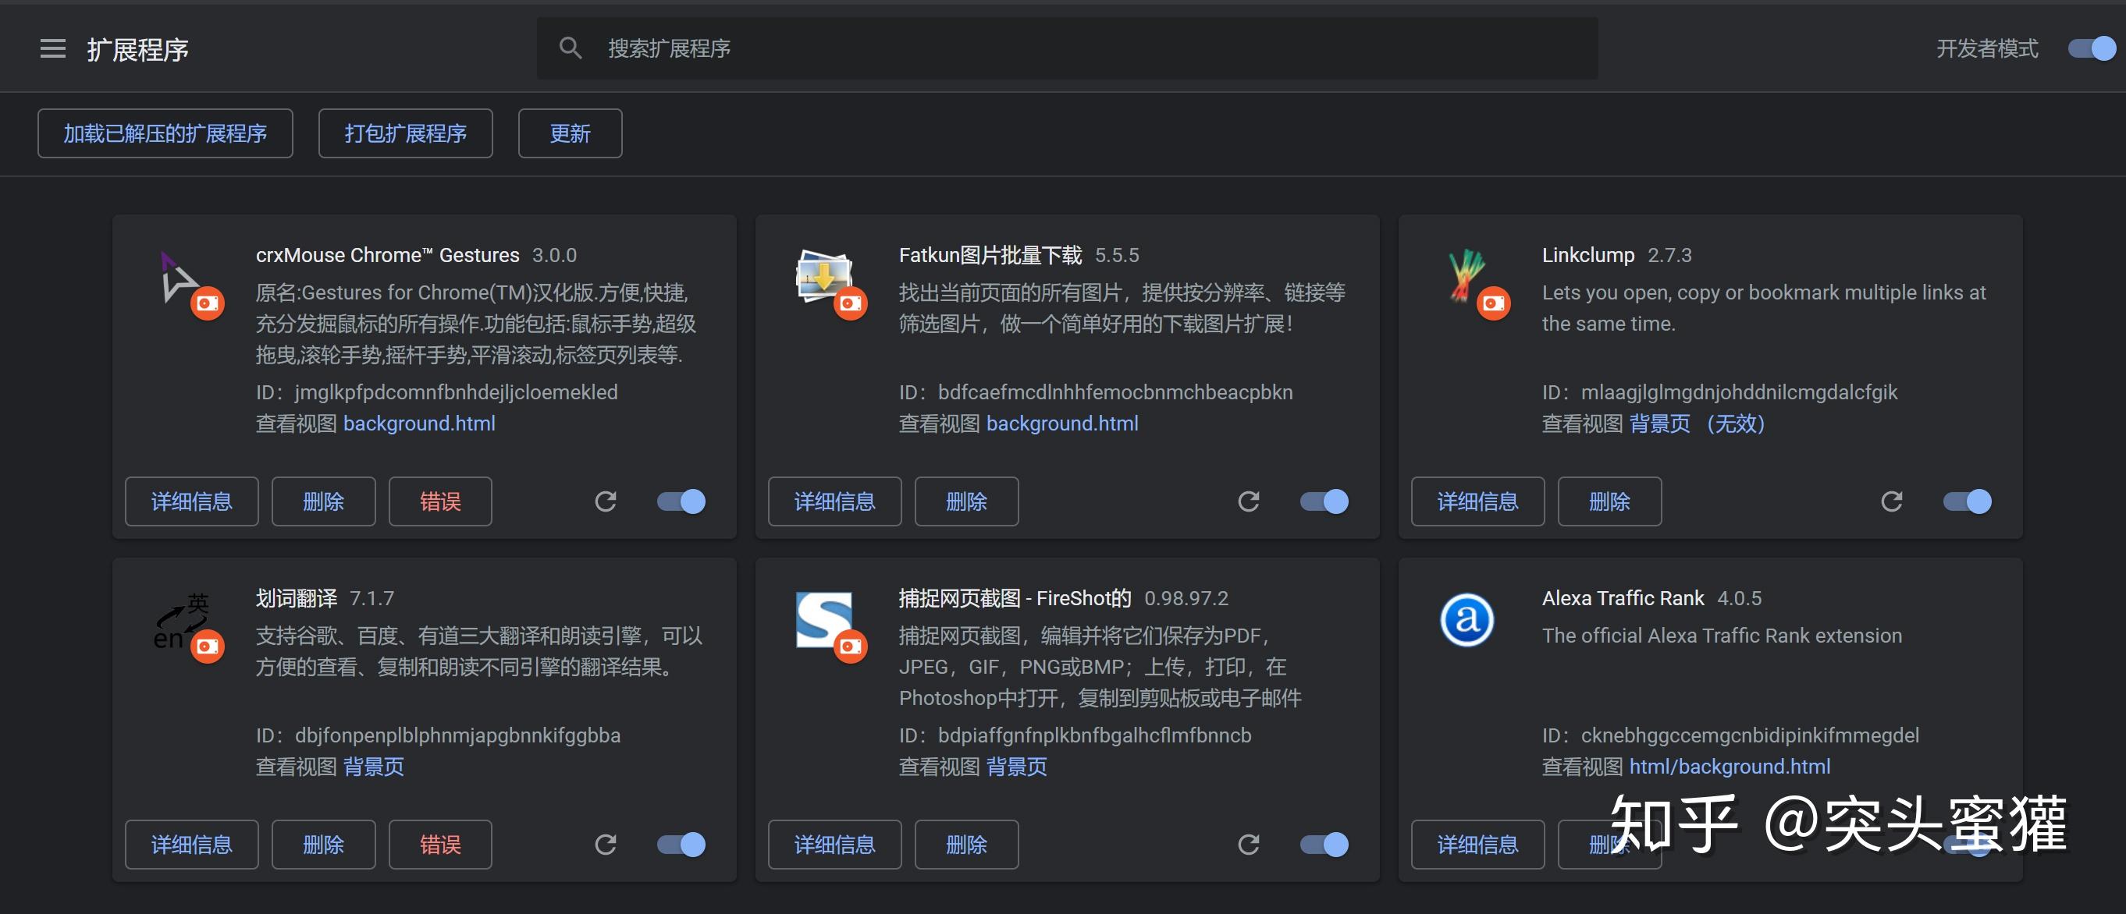Remove Linkclump via 删除 button

[1609, 501]
